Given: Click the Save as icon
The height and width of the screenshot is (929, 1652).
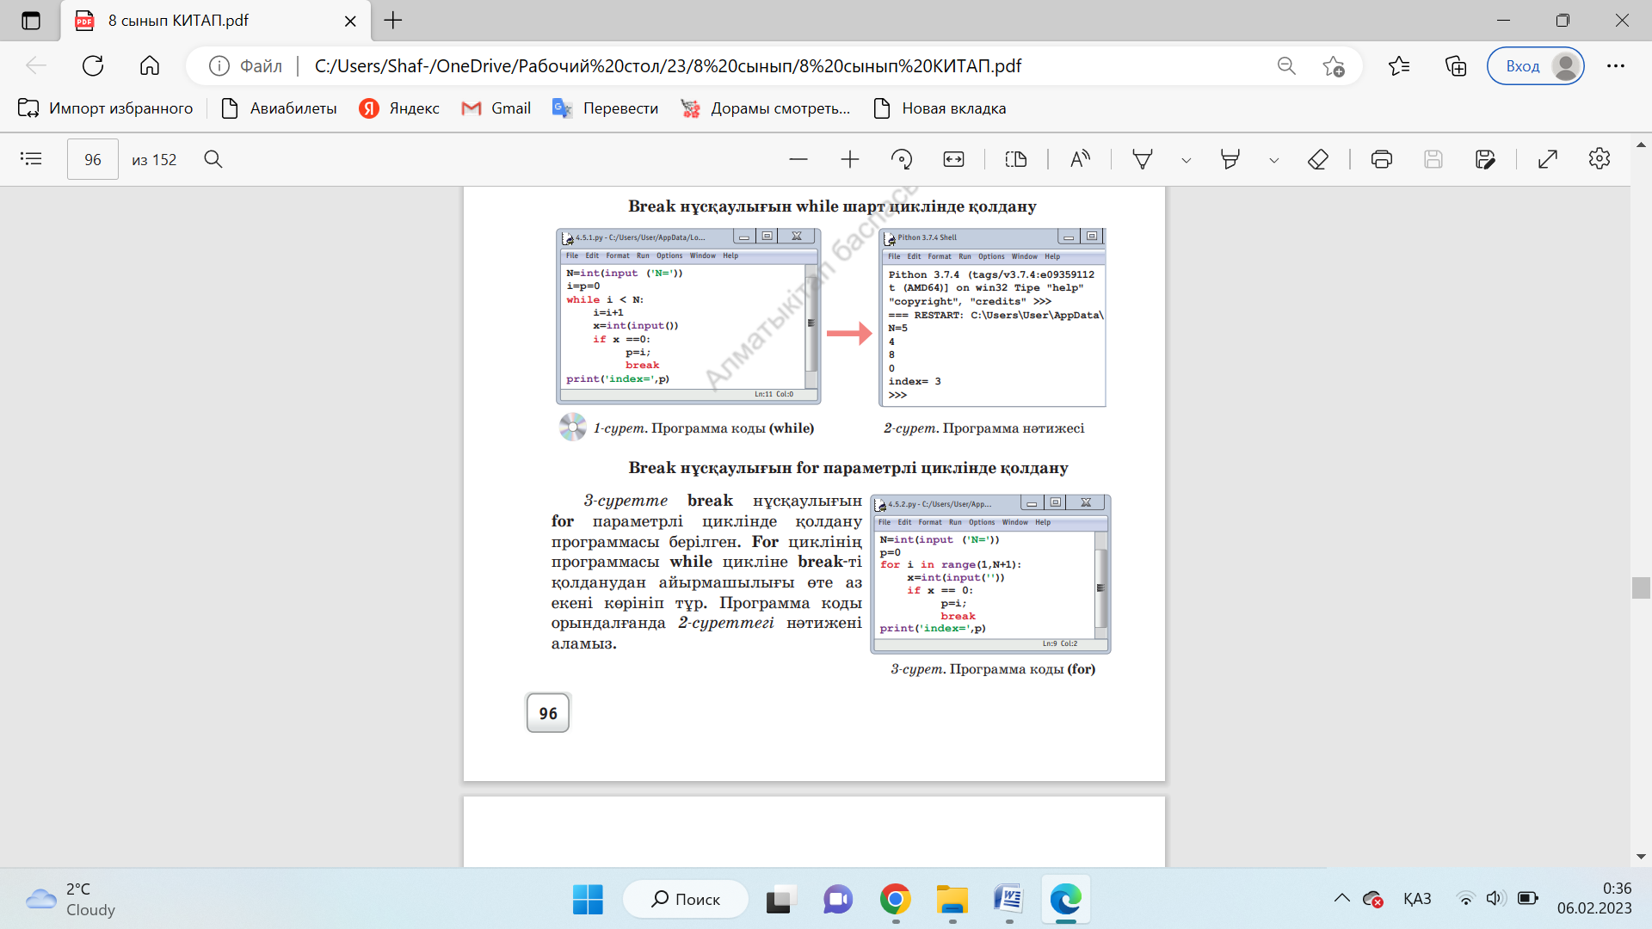Looking at the screenshot, I should tap(1485, 159).
